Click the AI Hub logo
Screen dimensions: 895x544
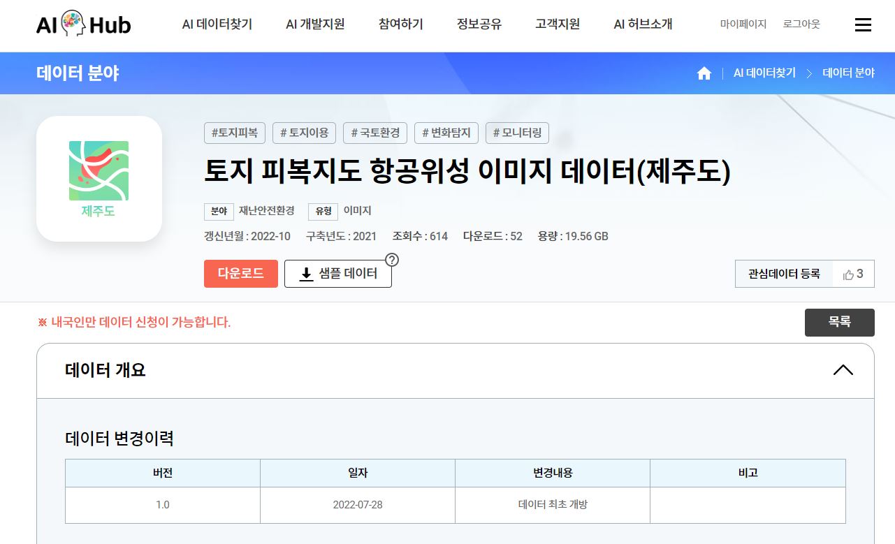pos(83,24)
